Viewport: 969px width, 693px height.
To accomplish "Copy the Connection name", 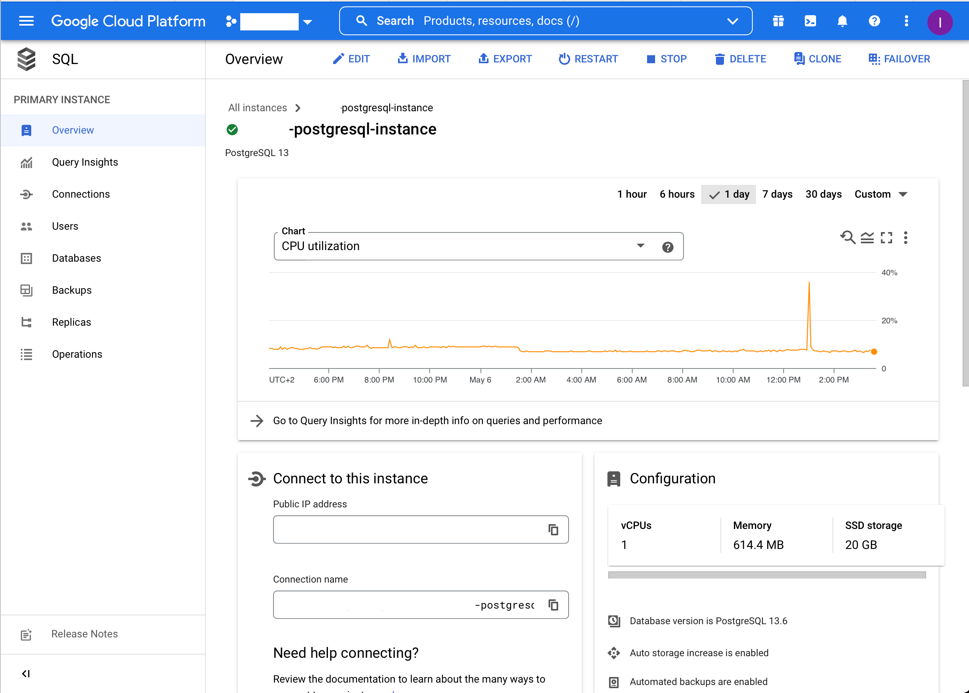I will click(553, 605).
